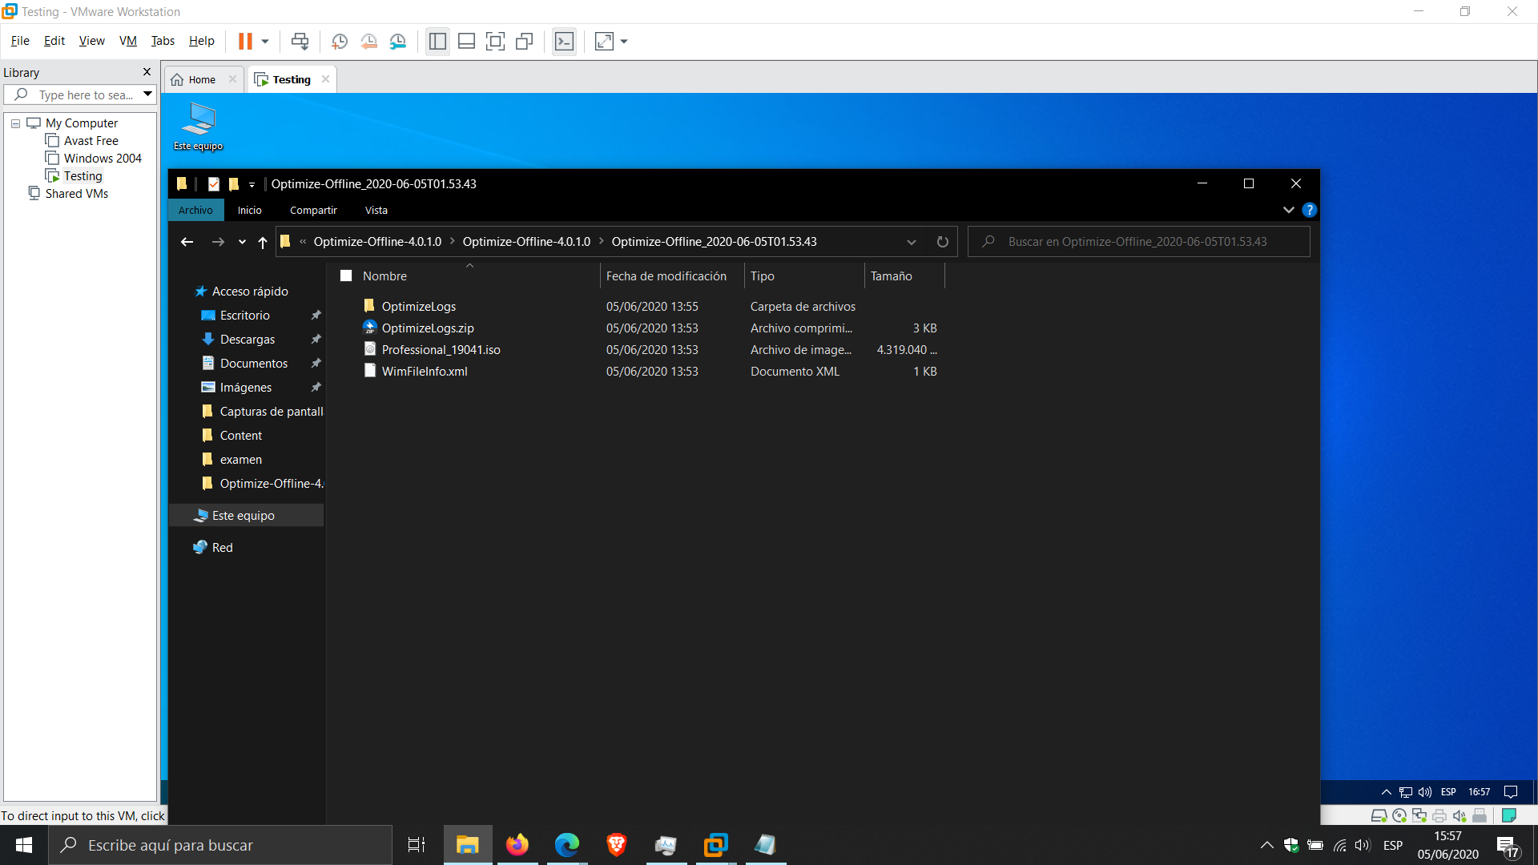Click the library search field
This screenshot has height=865, width=1538.
pos(84,95)
